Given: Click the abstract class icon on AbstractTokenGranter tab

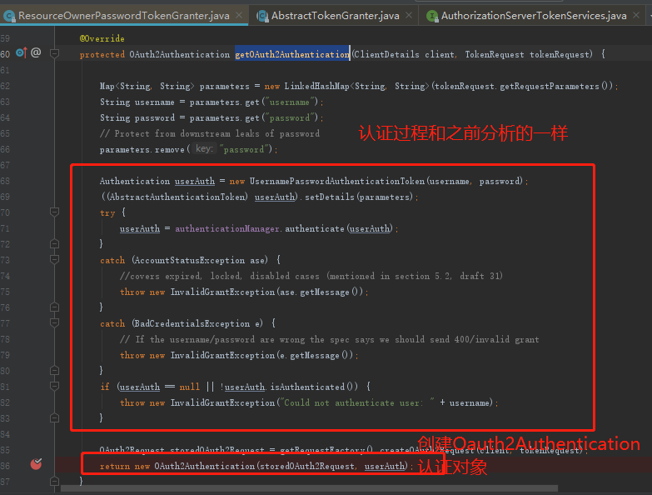Looking at the screenshot, I should pos(262,16).
